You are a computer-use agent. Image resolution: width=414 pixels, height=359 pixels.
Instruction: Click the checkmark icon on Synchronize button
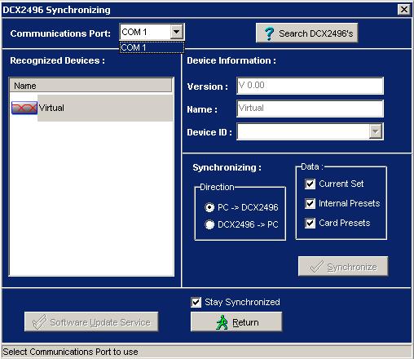[316, 266]
